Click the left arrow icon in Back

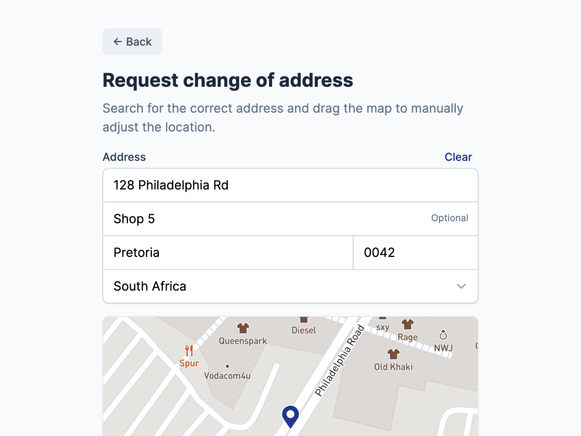[x=117, y=42]
